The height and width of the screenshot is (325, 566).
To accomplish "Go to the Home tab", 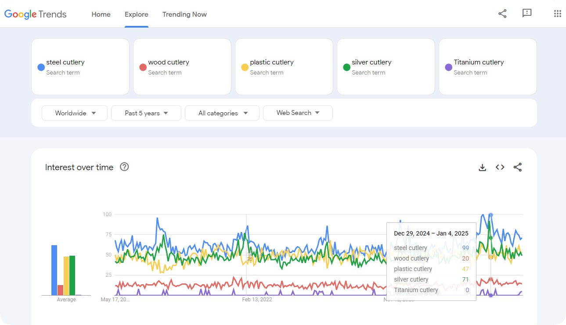I will (x=101, y=14).
